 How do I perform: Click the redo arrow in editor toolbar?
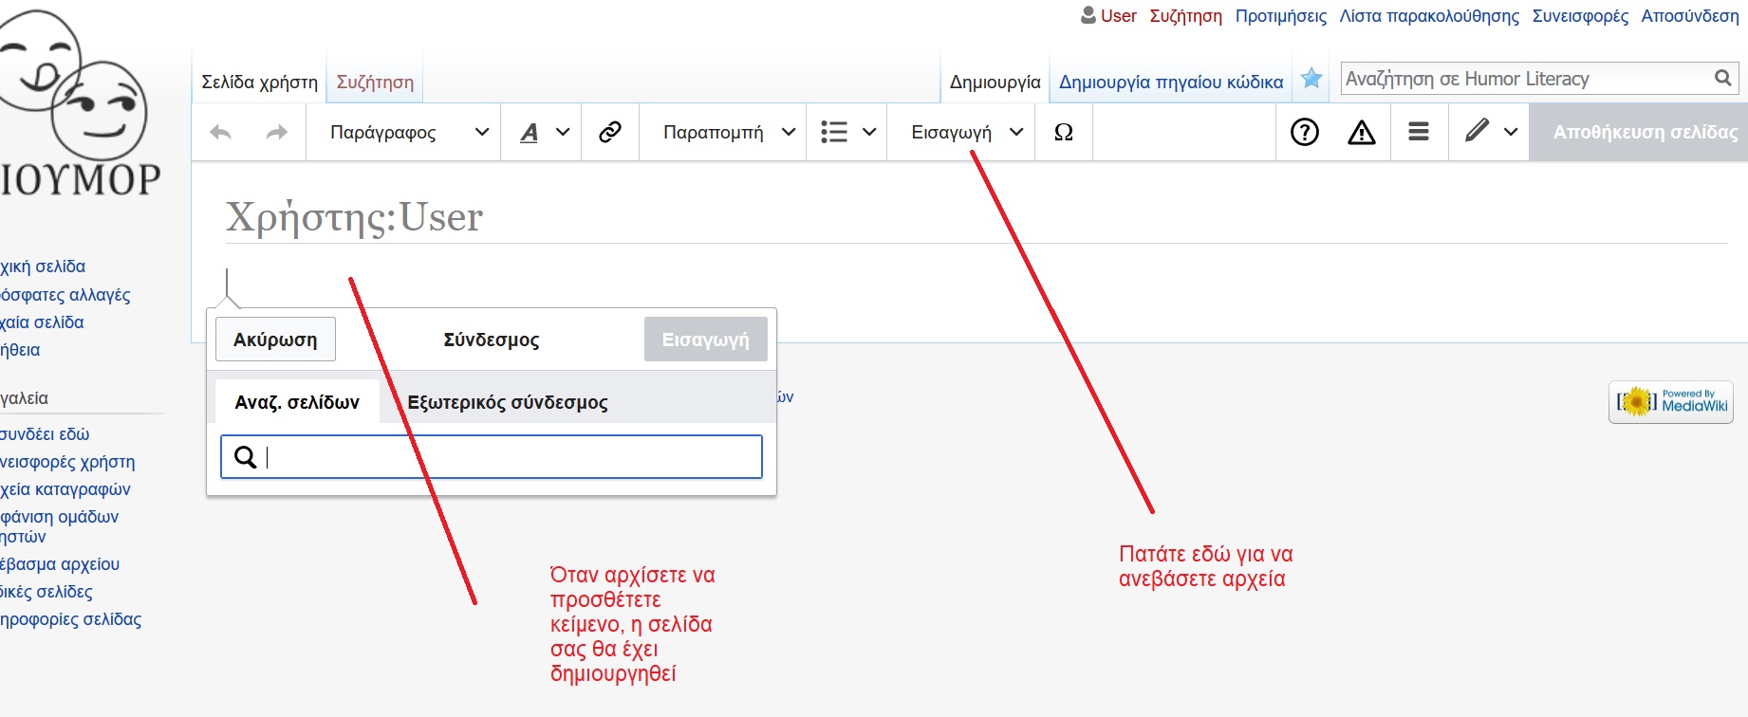277,133
